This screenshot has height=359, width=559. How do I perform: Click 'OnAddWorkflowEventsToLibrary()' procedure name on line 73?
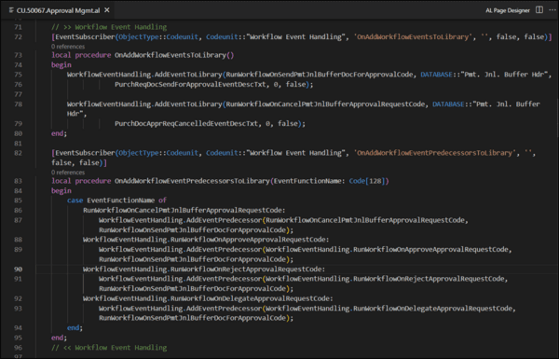[x=174, y=55]
